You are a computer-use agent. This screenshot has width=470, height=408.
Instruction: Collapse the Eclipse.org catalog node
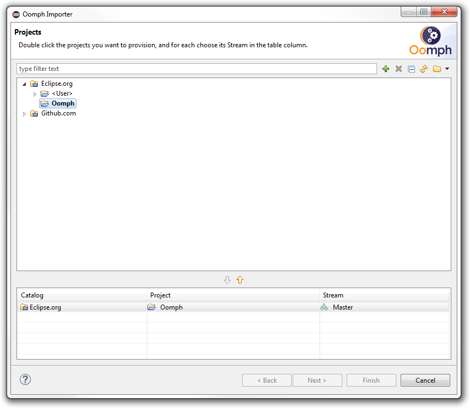24,84
